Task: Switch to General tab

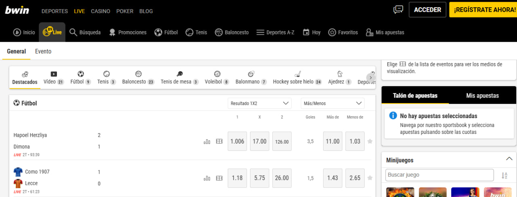Action: click(16, 51)
